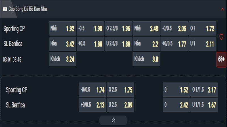Open the 68+ more markets button

coord(221,60)
